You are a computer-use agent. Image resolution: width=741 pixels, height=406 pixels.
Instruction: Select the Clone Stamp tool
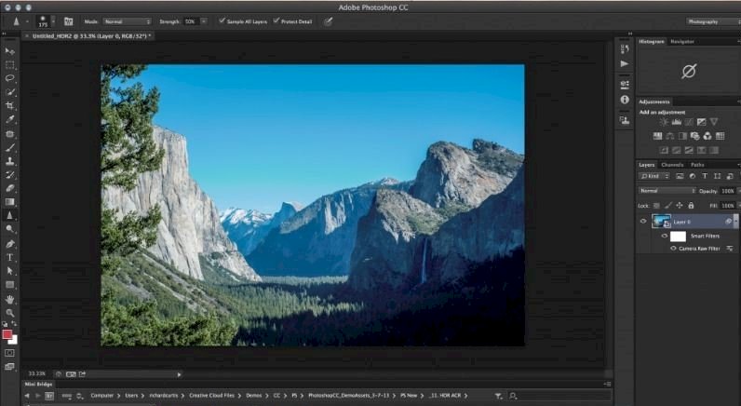[10, 161]
